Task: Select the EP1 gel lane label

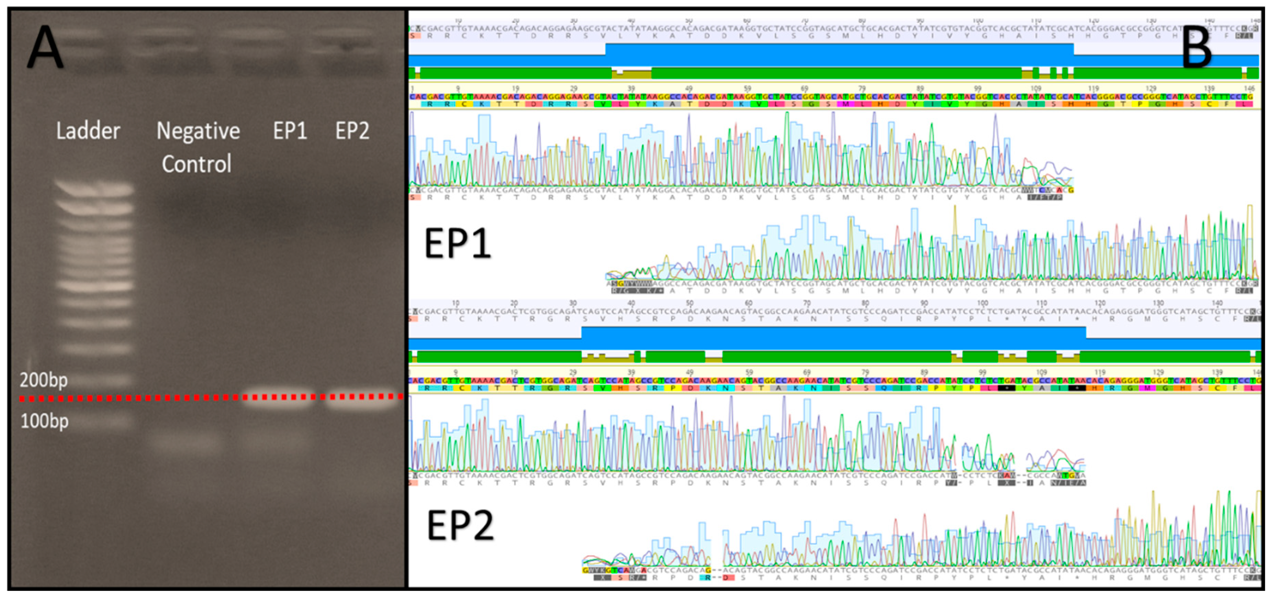Action: tap(290, 131)
